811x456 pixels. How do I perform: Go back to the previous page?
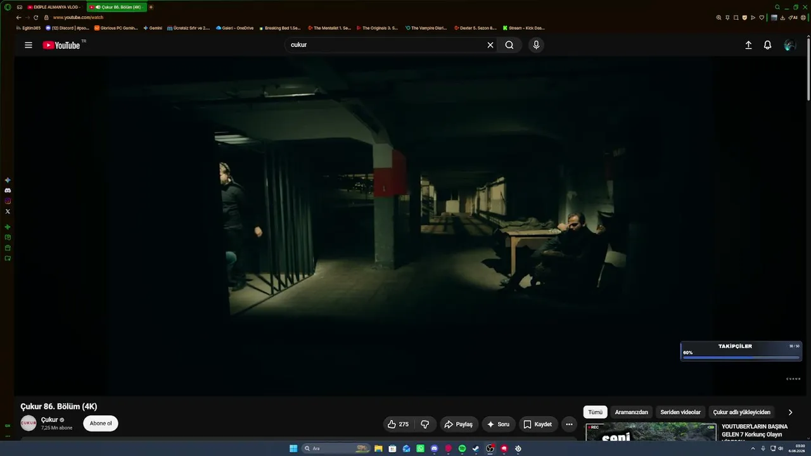[x=18, y=18]
